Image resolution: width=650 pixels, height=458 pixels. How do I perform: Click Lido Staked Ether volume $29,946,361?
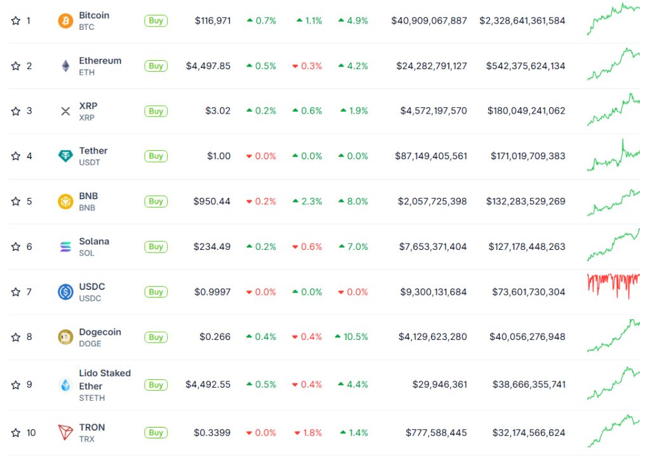(440, 384)
